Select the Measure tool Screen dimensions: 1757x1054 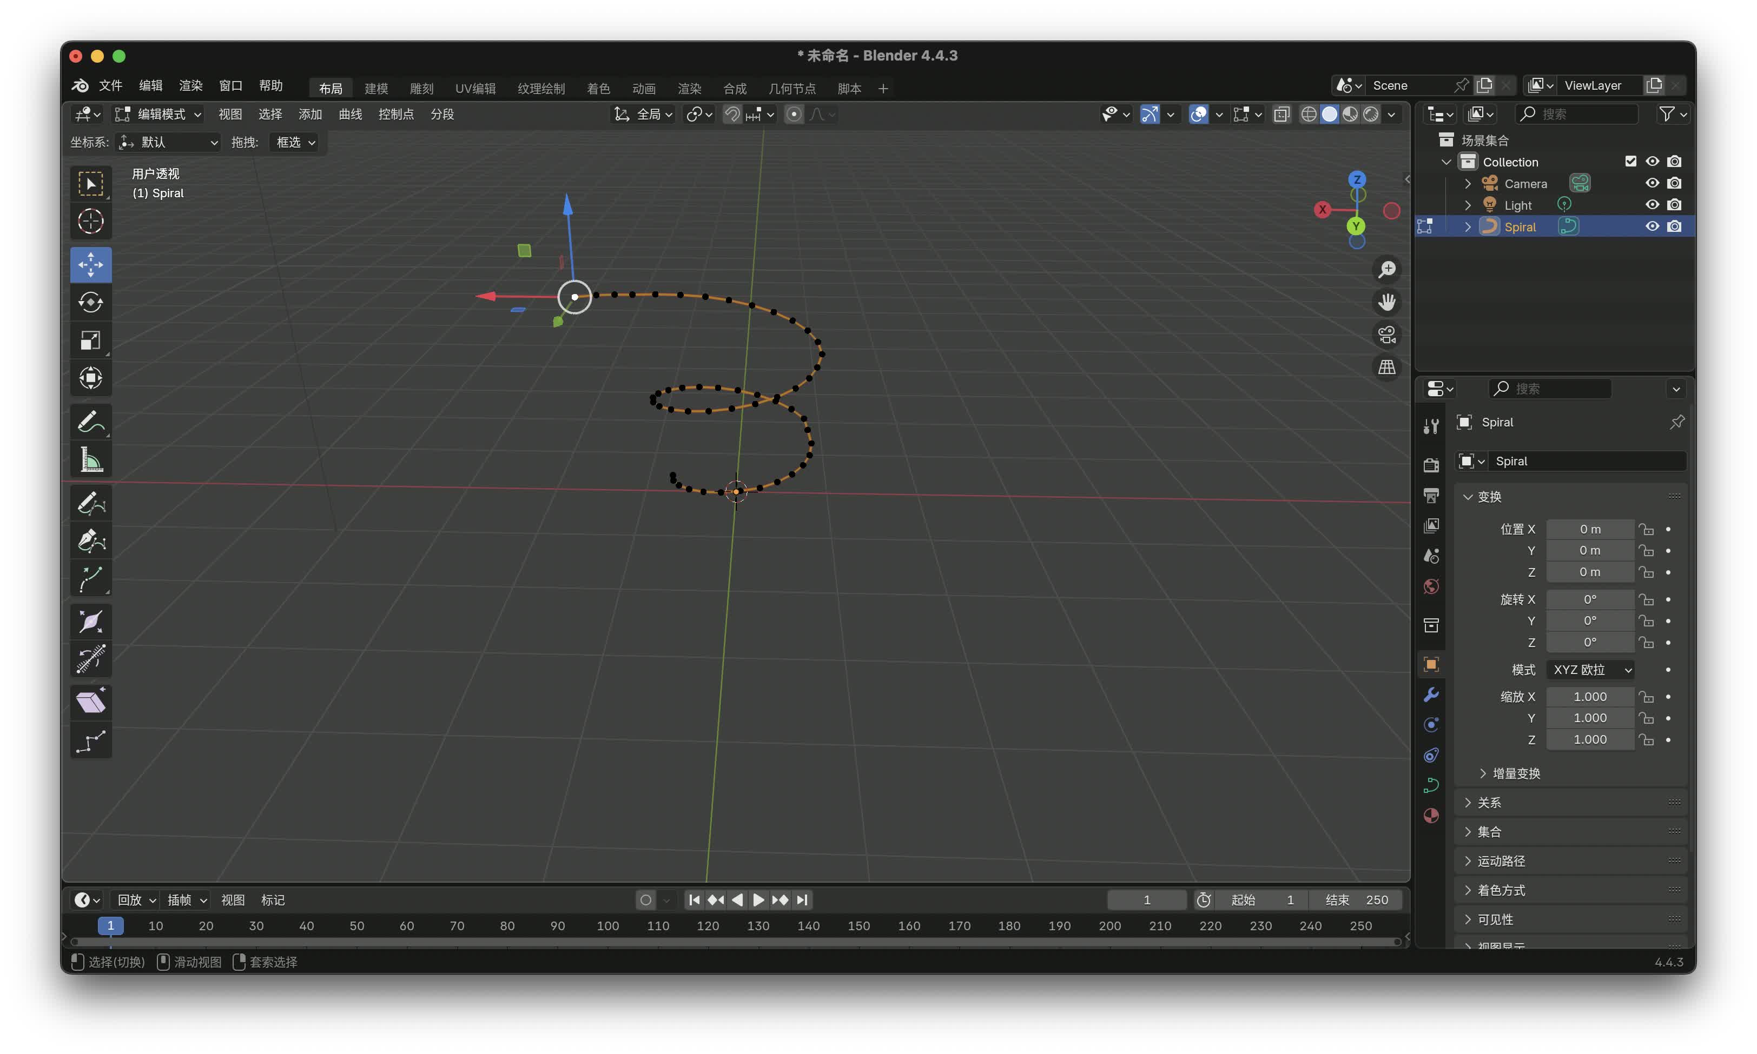(90, 460)
